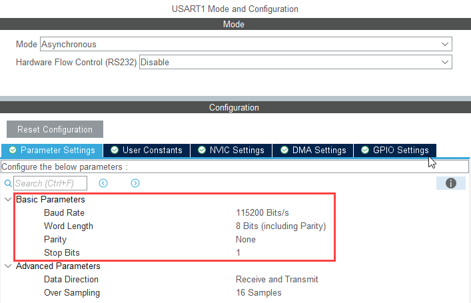Image resolution: width=471 pixels, height=303 pixels.
Task: Collapse the Basic Parameters section
Action: [7, 199]
